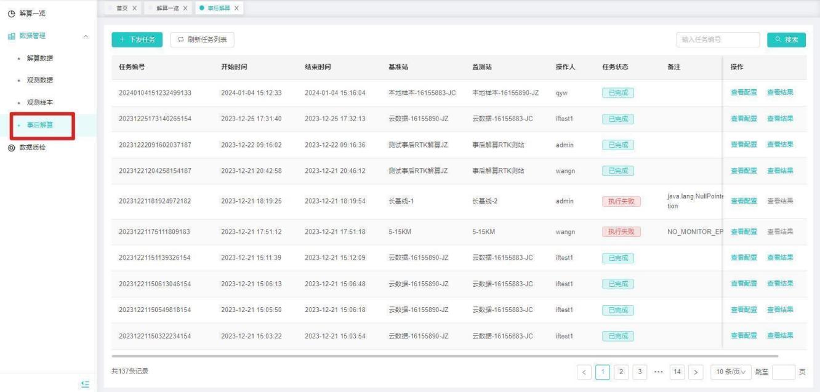Select 观测数据 in the sidebar menu

[x=39, y=81]
